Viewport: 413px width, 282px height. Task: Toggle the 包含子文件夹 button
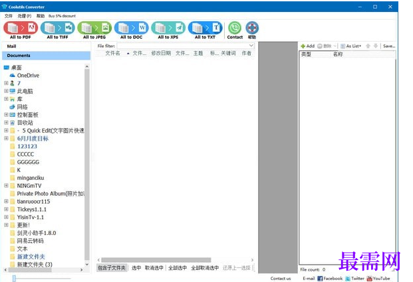(x=112, y=268)
